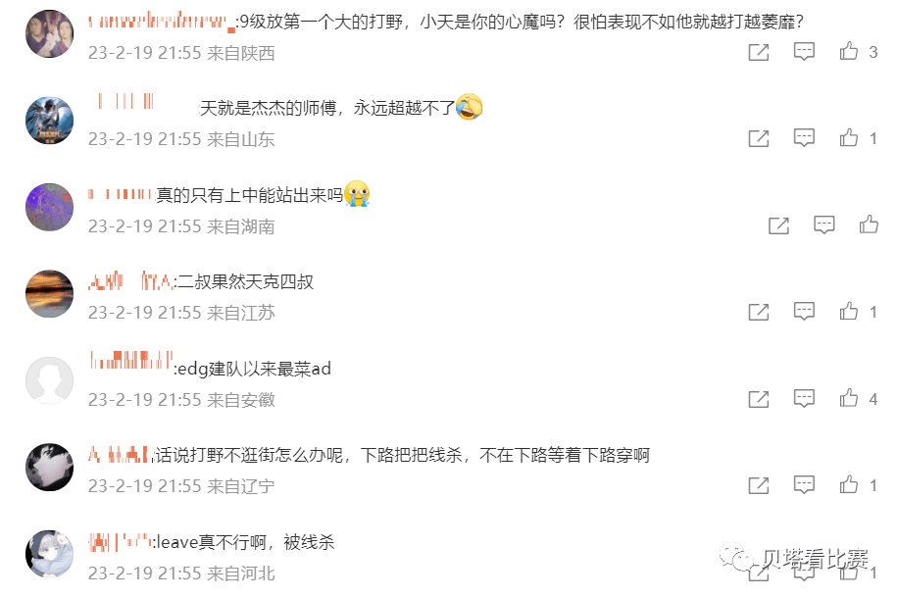Share the Shandong comment about 杰杰的师傅
This screenshot has width=897, height=598.
pyautogui.click(x=759, y=138)
